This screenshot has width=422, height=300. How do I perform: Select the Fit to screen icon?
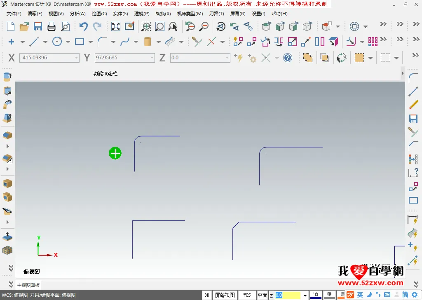point(116,27)
